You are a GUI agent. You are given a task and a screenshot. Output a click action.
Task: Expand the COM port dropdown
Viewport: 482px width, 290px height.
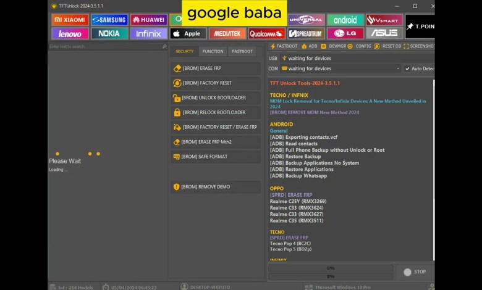coord(398,68)
